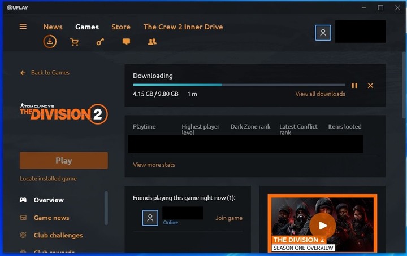
Task: Click the 4.15 GB / 9.80 GB text
Action: 155,94
